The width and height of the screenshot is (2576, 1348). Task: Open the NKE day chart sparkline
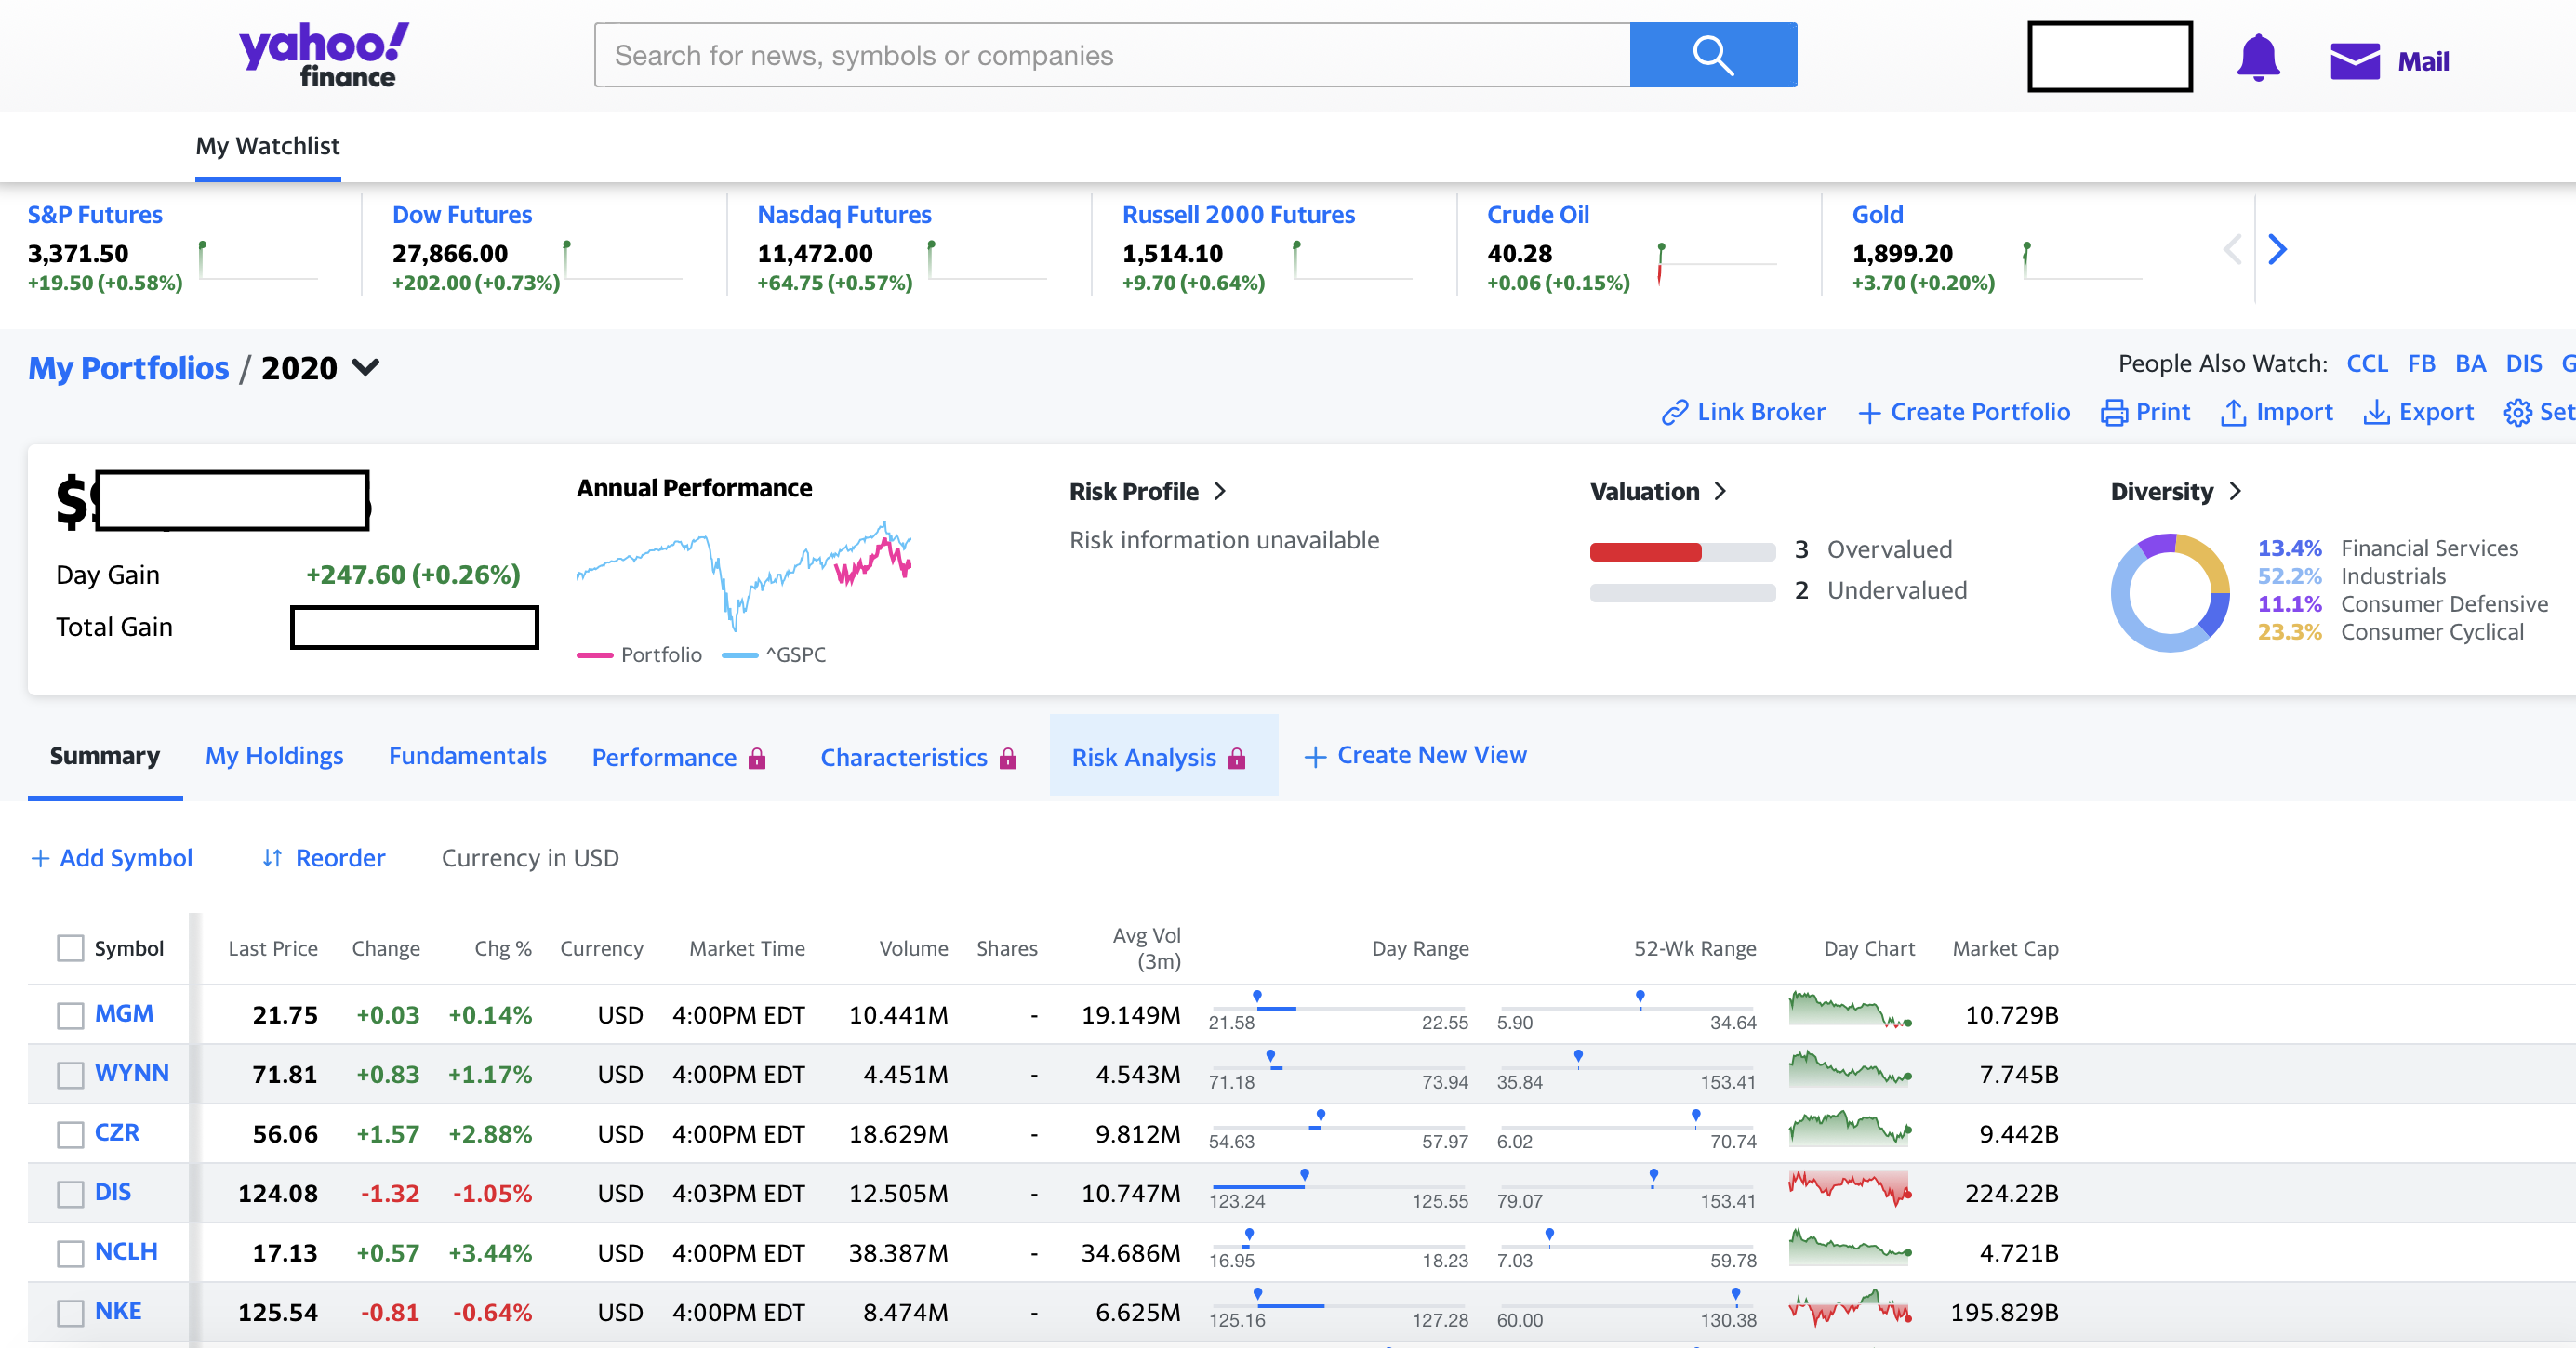point(1850,1307)
